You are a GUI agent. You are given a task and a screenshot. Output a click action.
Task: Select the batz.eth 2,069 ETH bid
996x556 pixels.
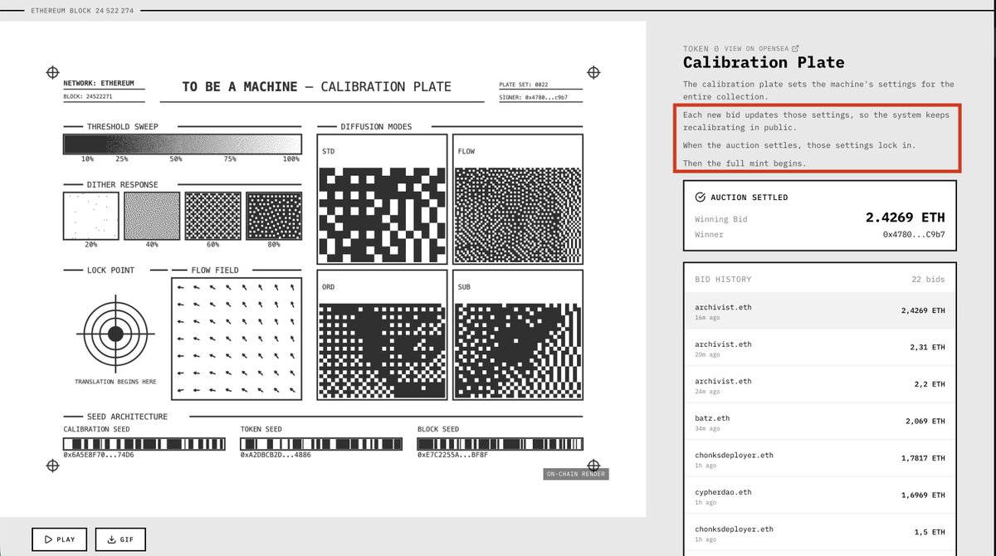pos(819,422)
